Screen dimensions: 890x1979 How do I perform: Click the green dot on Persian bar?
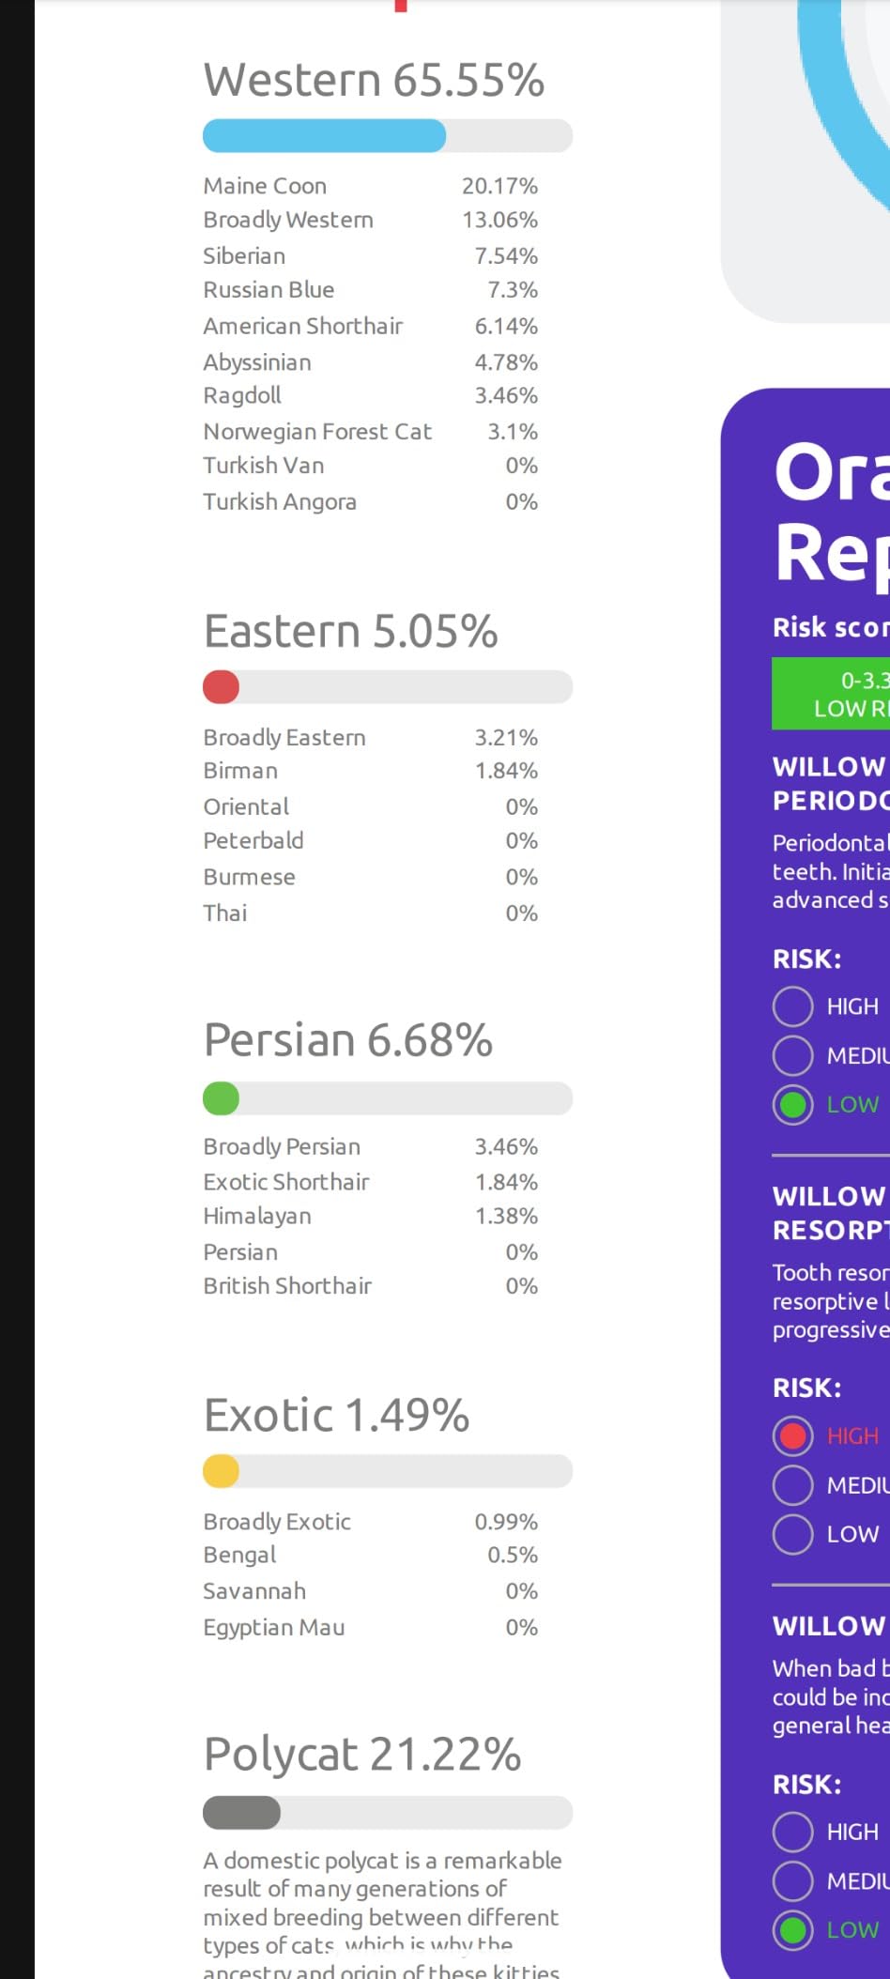(222, 1098)
